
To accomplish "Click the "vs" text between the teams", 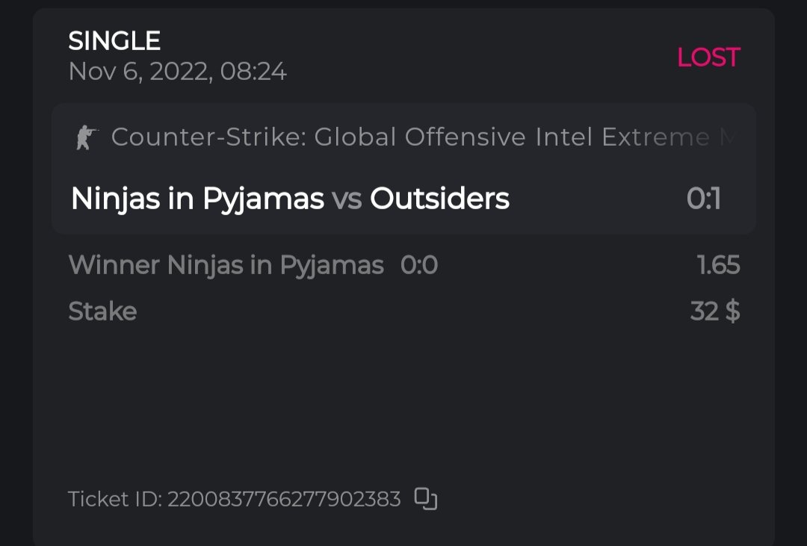I will tap(347, 199).
